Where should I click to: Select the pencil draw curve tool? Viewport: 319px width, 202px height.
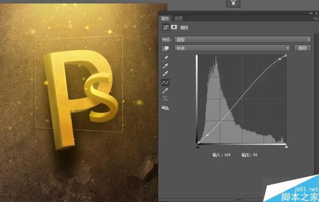tap(165, 91)
